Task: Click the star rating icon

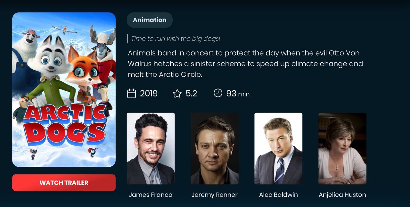Action: coord(177,94)
